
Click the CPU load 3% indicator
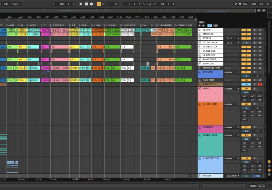tap(261, 4)
